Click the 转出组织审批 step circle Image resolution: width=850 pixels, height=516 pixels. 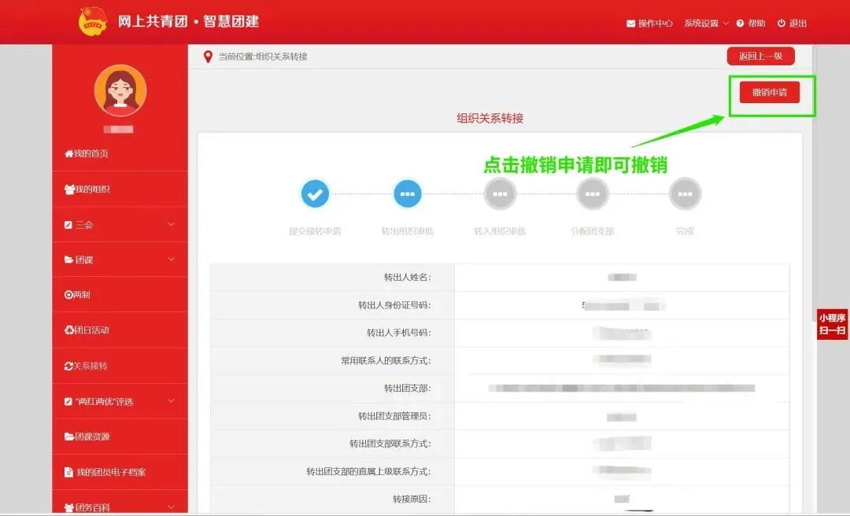408,194
